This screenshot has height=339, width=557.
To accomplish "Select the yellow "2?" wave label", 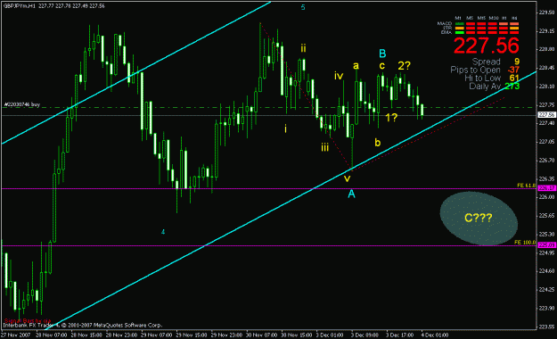I will click(405, 65).
